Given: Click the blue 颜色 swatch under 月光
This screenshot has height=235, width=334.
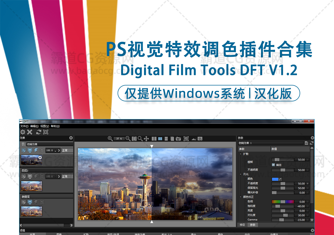Looking at the screenshot, I should [275, 179].
